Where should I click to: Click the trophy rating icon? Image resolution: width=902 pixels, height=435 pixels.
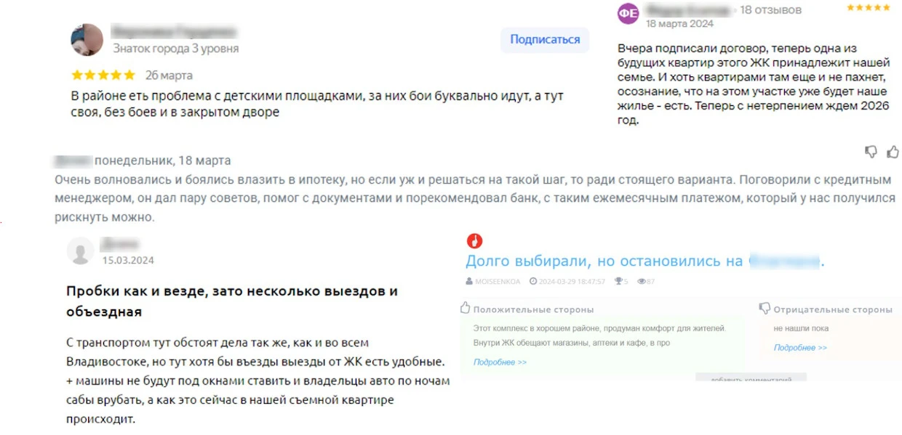pos(618,281)
